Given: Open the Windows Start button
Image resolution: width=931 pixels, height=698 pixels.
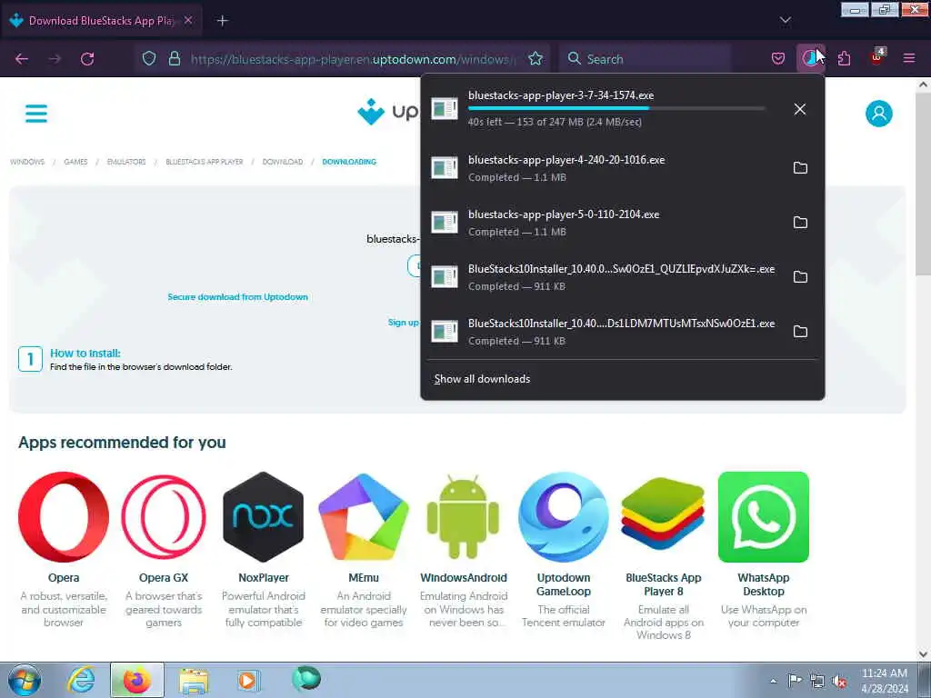Looking at the screenshot, I should click(x=25, y=680).
